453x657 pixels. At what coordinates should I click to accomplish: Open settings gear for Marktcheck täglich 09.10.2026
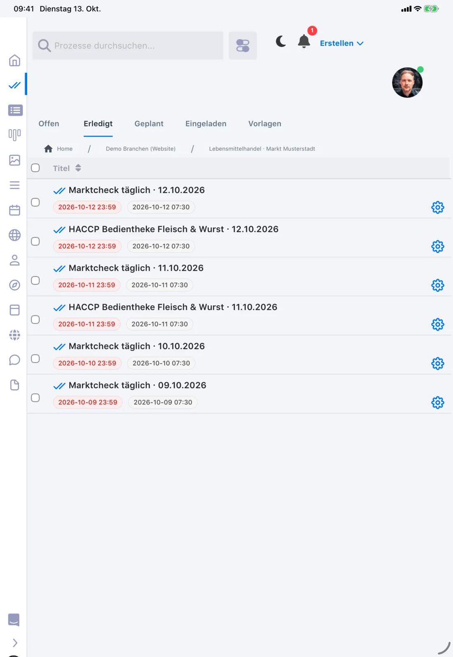(438, 403)
